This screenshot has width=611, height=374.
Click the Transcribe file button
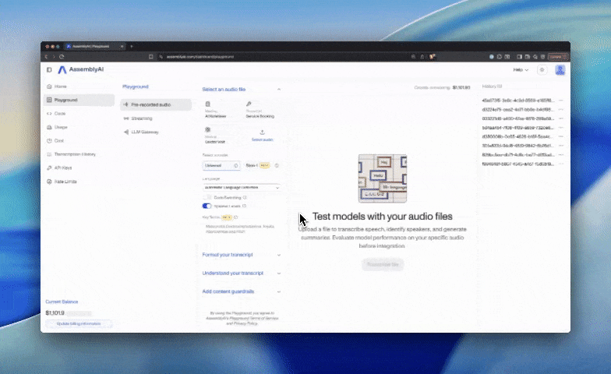[383, 265]
